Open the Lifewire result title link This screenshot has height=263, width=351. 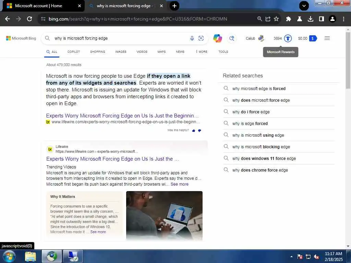pos(112,159)
